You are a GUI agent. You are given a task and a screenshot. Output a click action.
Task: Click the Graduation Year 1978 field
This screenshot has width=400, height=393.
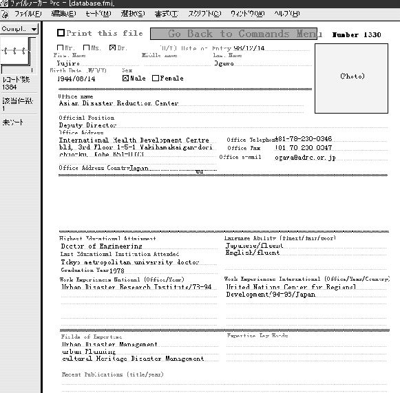coord(163,270)
